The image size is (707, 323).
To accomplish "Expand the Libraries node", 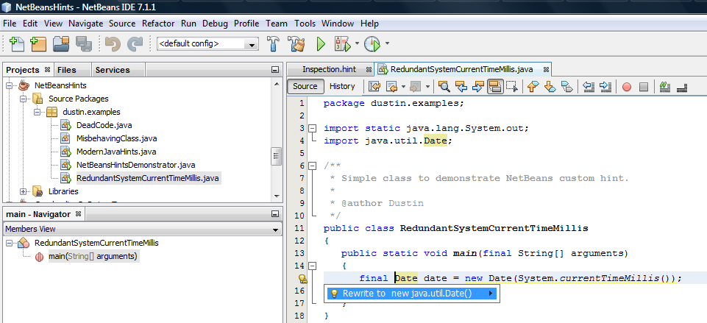I will tap(23, 191).
